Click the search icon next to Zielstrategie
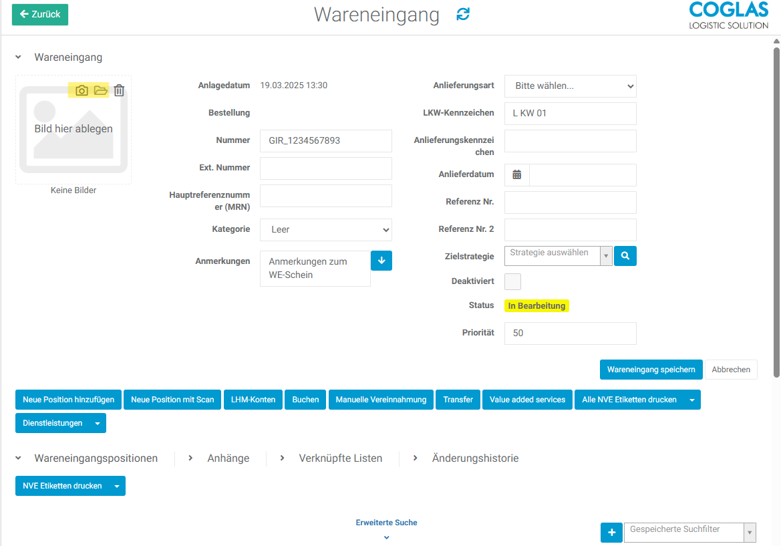 625,255
